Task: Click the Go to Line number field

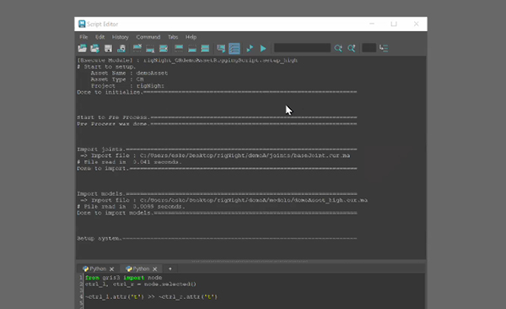Action: [369, 48]
